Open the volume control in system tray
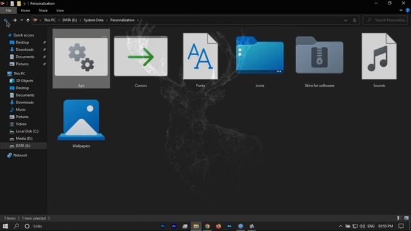The height and width of the screenshot is (231, 411). point(362,226)
